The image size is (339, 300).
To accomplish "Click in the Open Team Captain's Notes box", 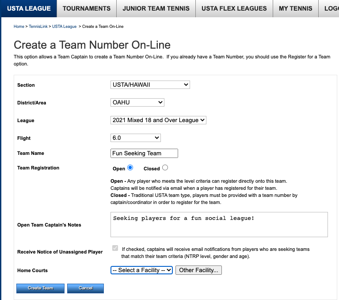I will 219,224.
